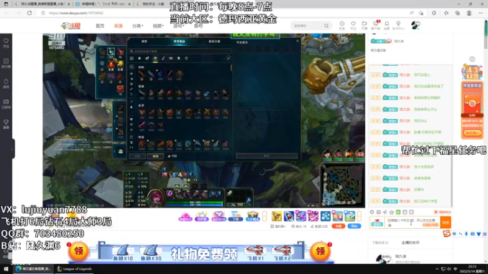Click the orange 充值 recharge button
This screenshot has width=488, height=274.
(x=339, y=226)
